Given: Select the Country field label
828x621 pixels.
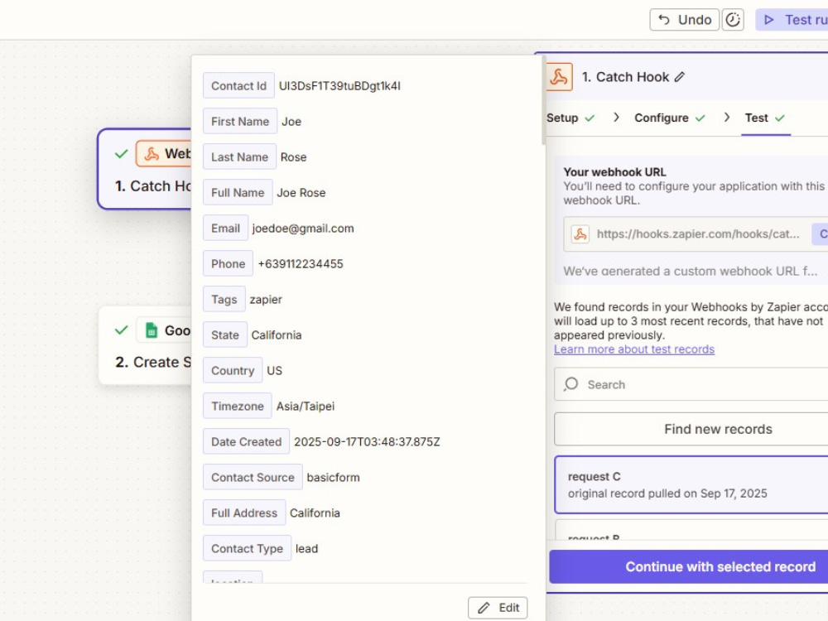Looking at the screenshot, I should tap(233, 370).
